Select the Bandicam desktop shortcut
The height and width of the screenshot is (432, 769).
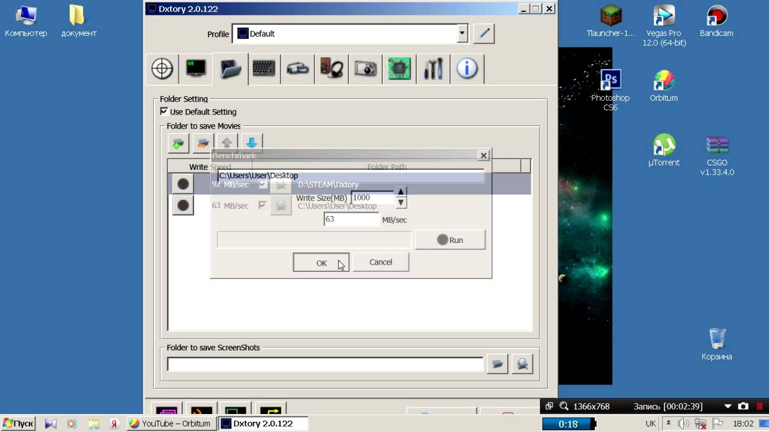(717, 22)
